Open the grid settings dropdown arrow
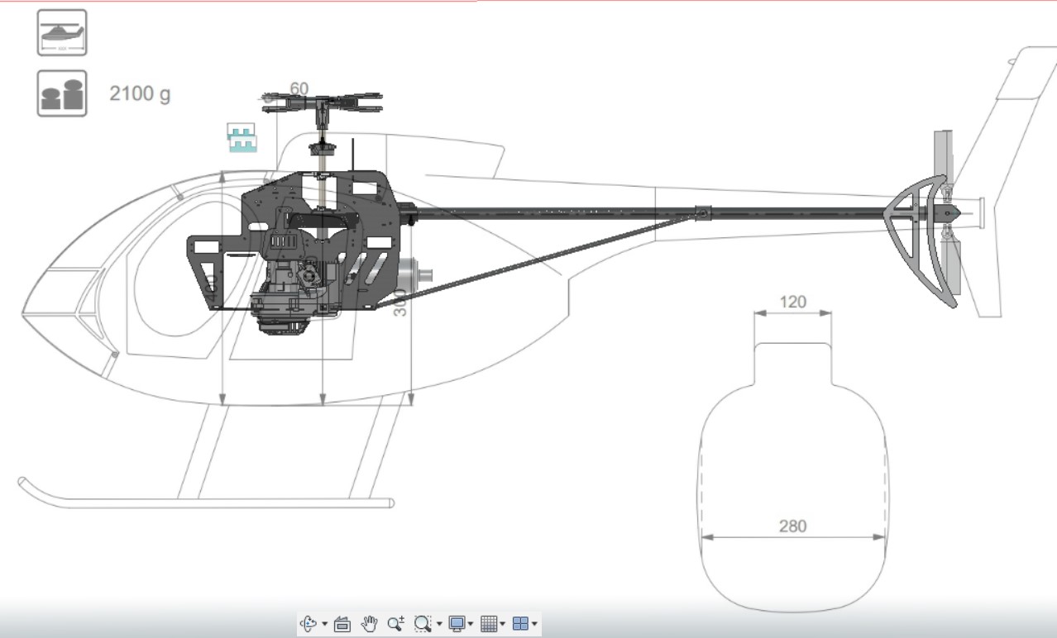The width and height of the screenshot is (1057, 638). (x=503, y=624)
